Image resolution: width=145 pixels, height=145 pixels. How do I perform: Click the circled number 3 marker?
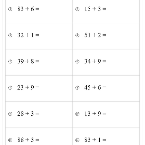point(10,36)
